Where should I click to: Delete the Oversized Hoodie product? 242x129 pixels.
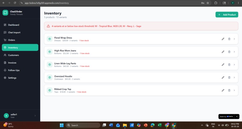coord(229,77)
